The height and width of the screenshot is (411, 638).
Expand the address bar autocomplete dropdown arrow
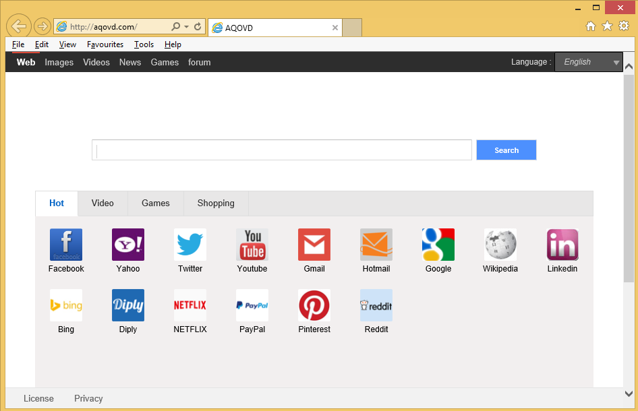pyautogui.click(x=186, y=27)
